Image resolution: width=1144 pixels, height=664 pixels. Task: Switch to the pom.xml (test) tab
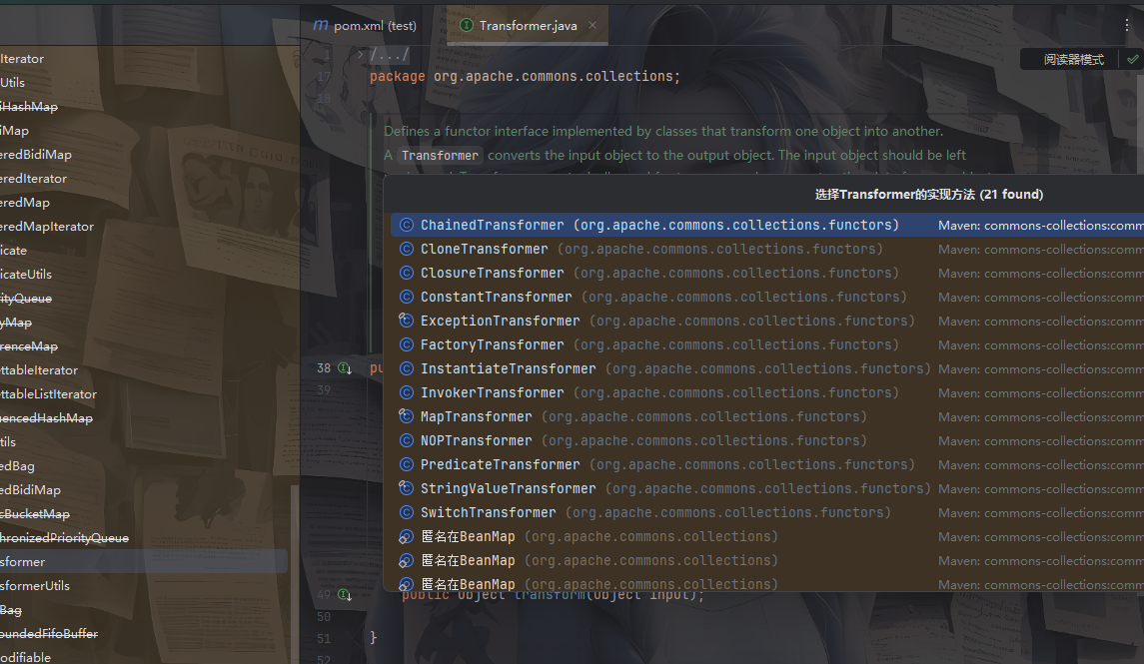pos(365,26)
